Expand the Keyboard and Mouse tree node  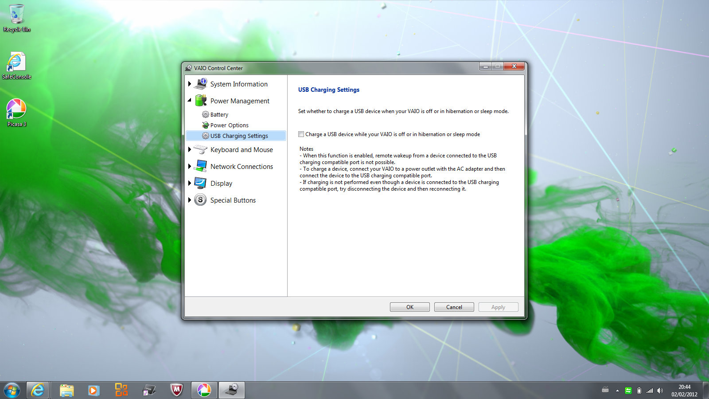[190, 149]
